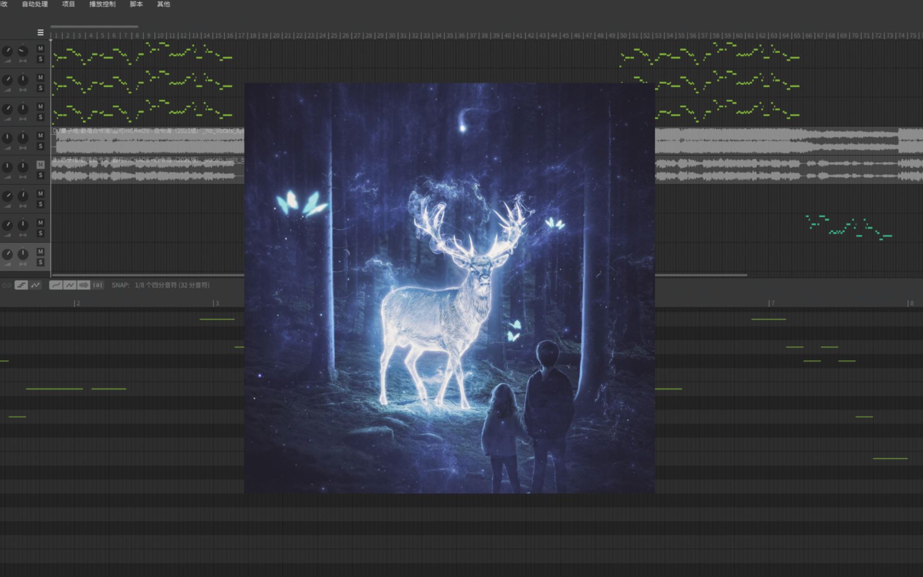Click the link icon in piano roll toolbar
923x577 pixels.
tap(7, 285)
